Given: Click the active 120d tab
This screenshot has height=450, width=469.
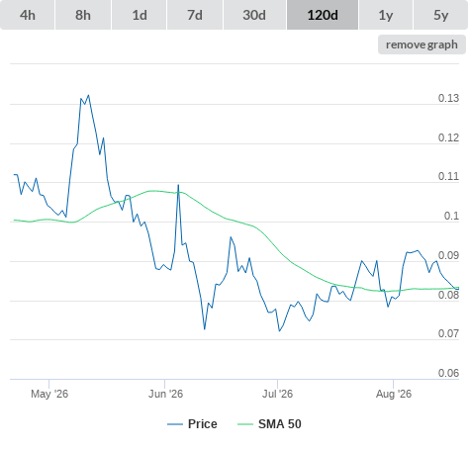Looking at the screenshot, I should [x=323, y=15].
